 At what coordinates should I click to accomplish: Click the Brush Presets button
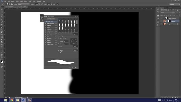click(51, 19)
